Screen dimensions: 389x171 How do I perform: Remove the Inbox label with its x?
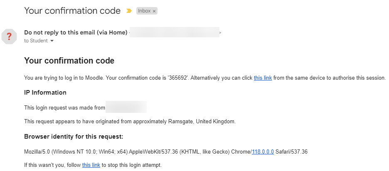tap(154, 11)
